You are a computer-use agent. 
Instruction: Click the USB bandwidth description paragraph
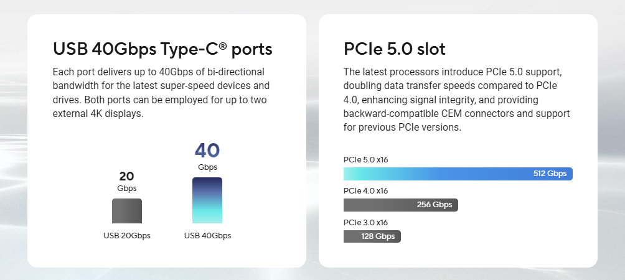click(161, 93)
